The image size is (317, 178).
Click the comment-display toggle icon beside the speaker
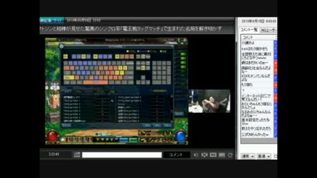point(204,155)
